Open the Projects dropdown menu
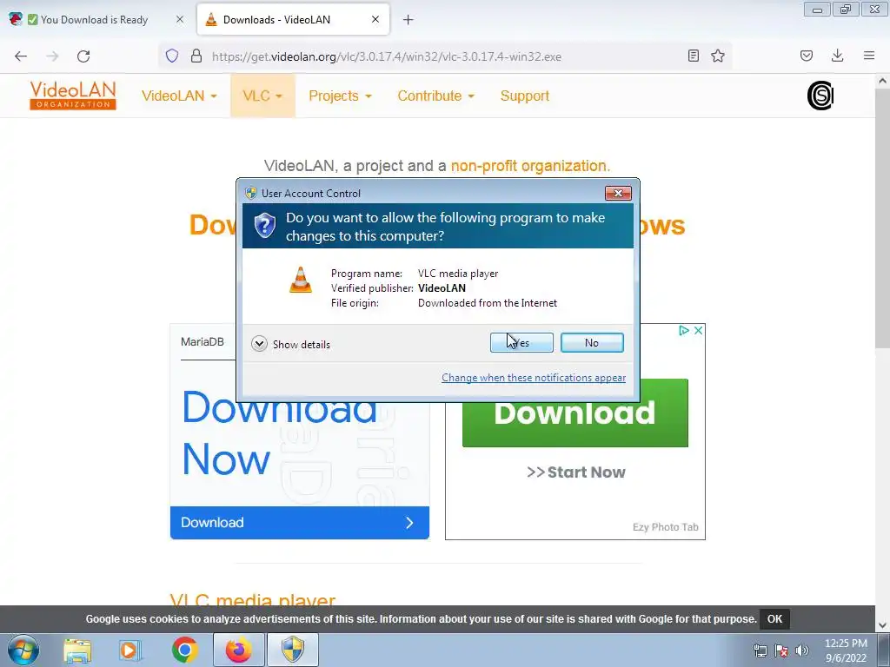The image size is (890, 667). [x=340, y=96]
